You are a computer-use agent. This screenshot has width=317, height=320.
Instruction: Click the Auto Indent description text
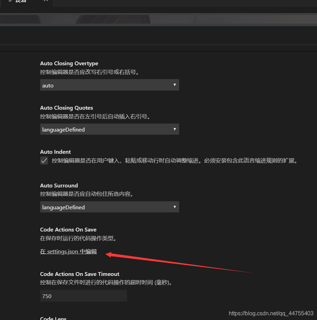point(175,161)
